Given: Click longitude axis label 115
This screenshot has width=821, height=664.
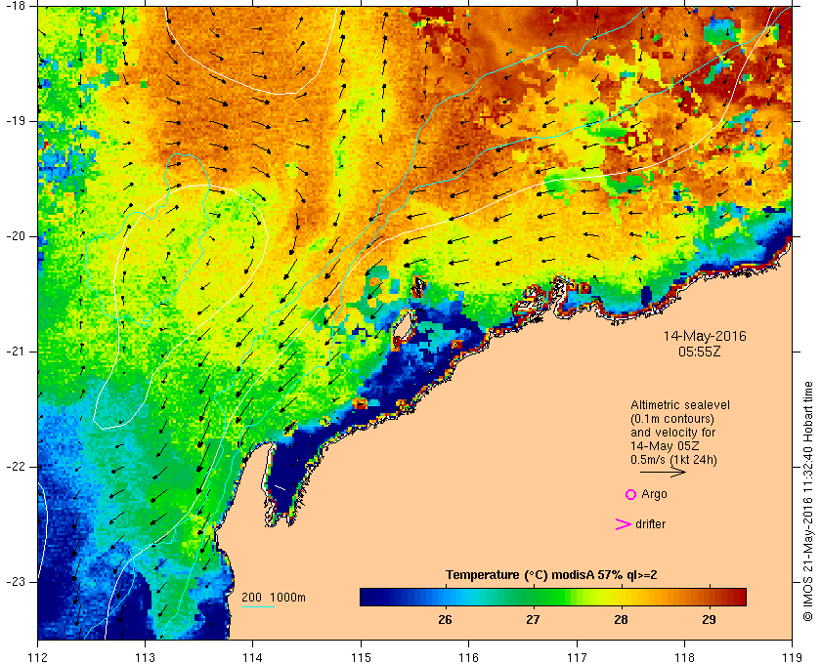Looking at the screenshot, I should click(361, 657).
